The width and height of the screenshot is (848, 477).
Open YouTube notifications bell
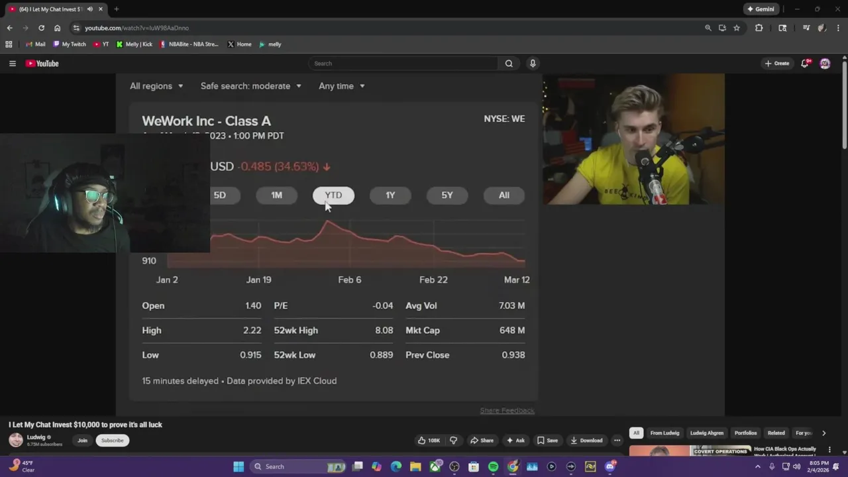tap(805, 64)
